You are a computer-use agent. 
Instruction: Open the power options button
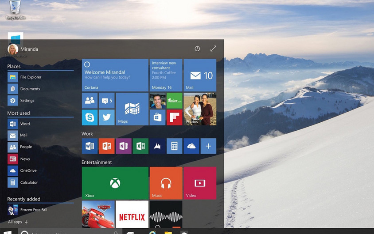coord(197,49)
